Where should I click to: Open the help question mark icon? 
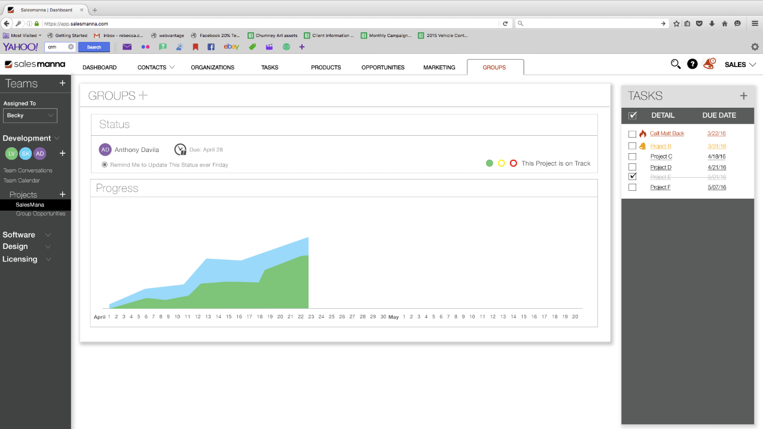tap(692, 64)
